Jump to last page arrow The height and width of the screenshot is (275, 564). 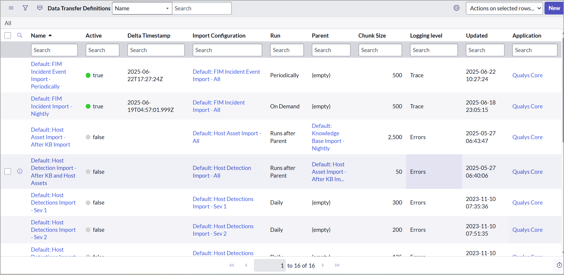pos(337,265)
